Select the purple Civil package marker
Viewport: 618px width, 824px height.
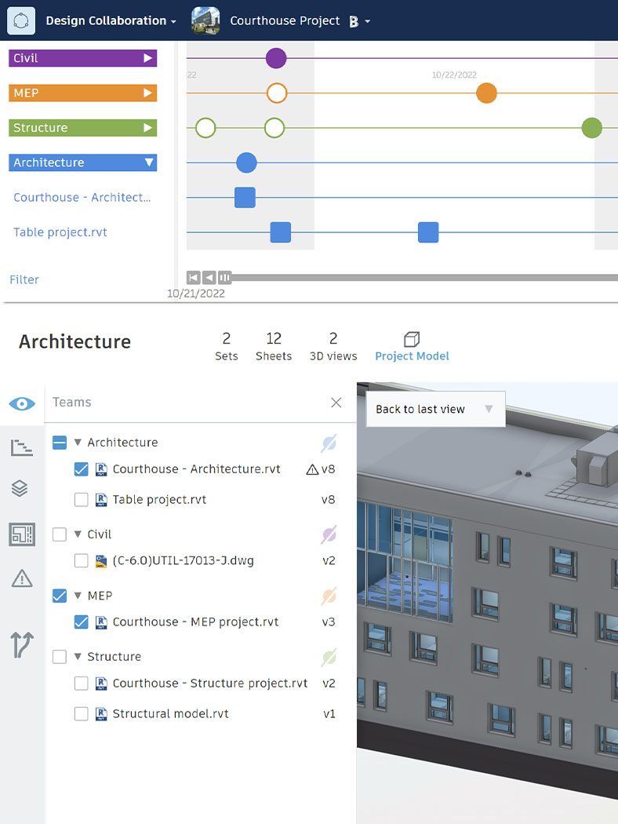pos(276,58)
